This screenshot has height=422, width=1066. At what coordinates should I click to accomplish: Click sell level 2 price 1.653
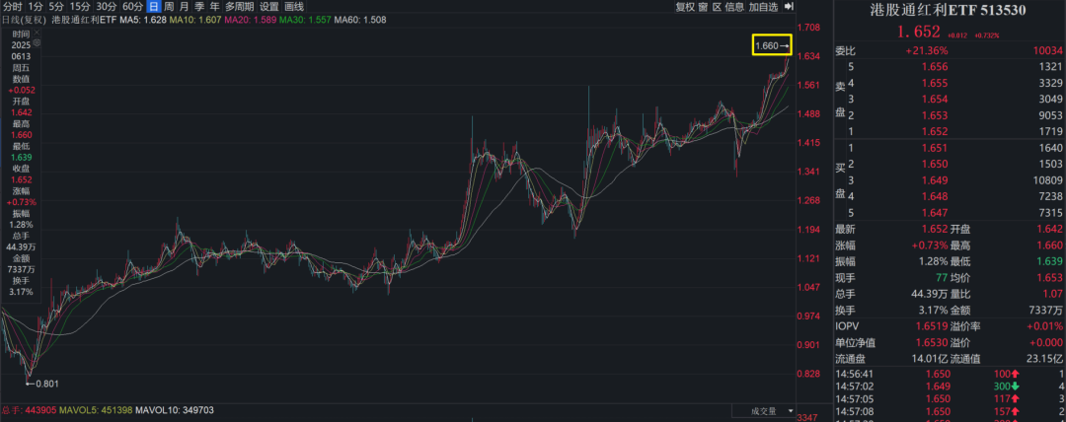click(936, 115)
